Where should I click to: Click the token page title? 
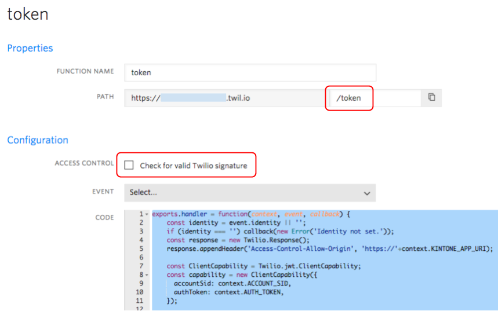click(x=27, y=14)
